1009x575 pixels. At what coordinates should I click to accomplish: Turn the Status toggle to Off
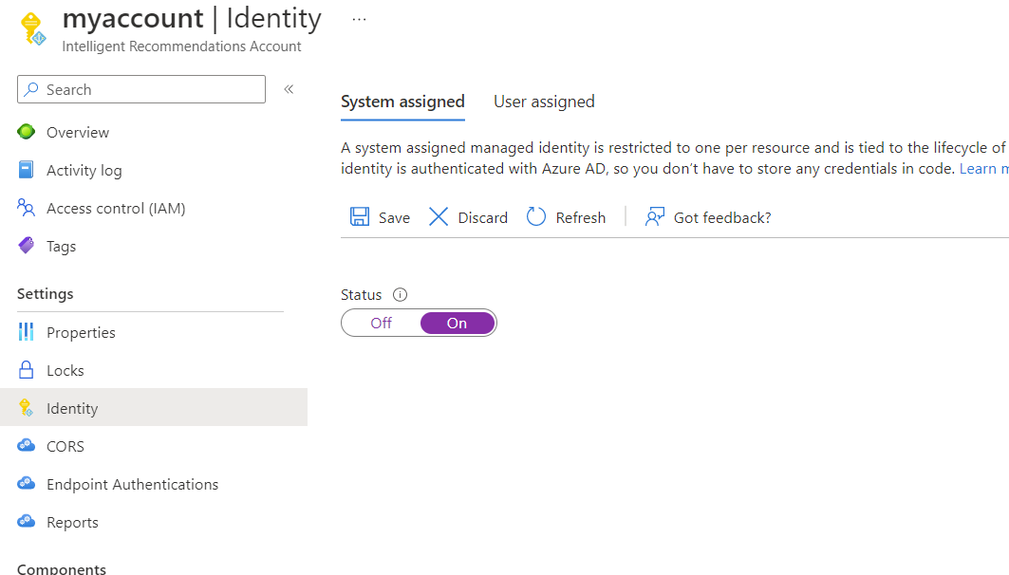click(x=380, y=323)
